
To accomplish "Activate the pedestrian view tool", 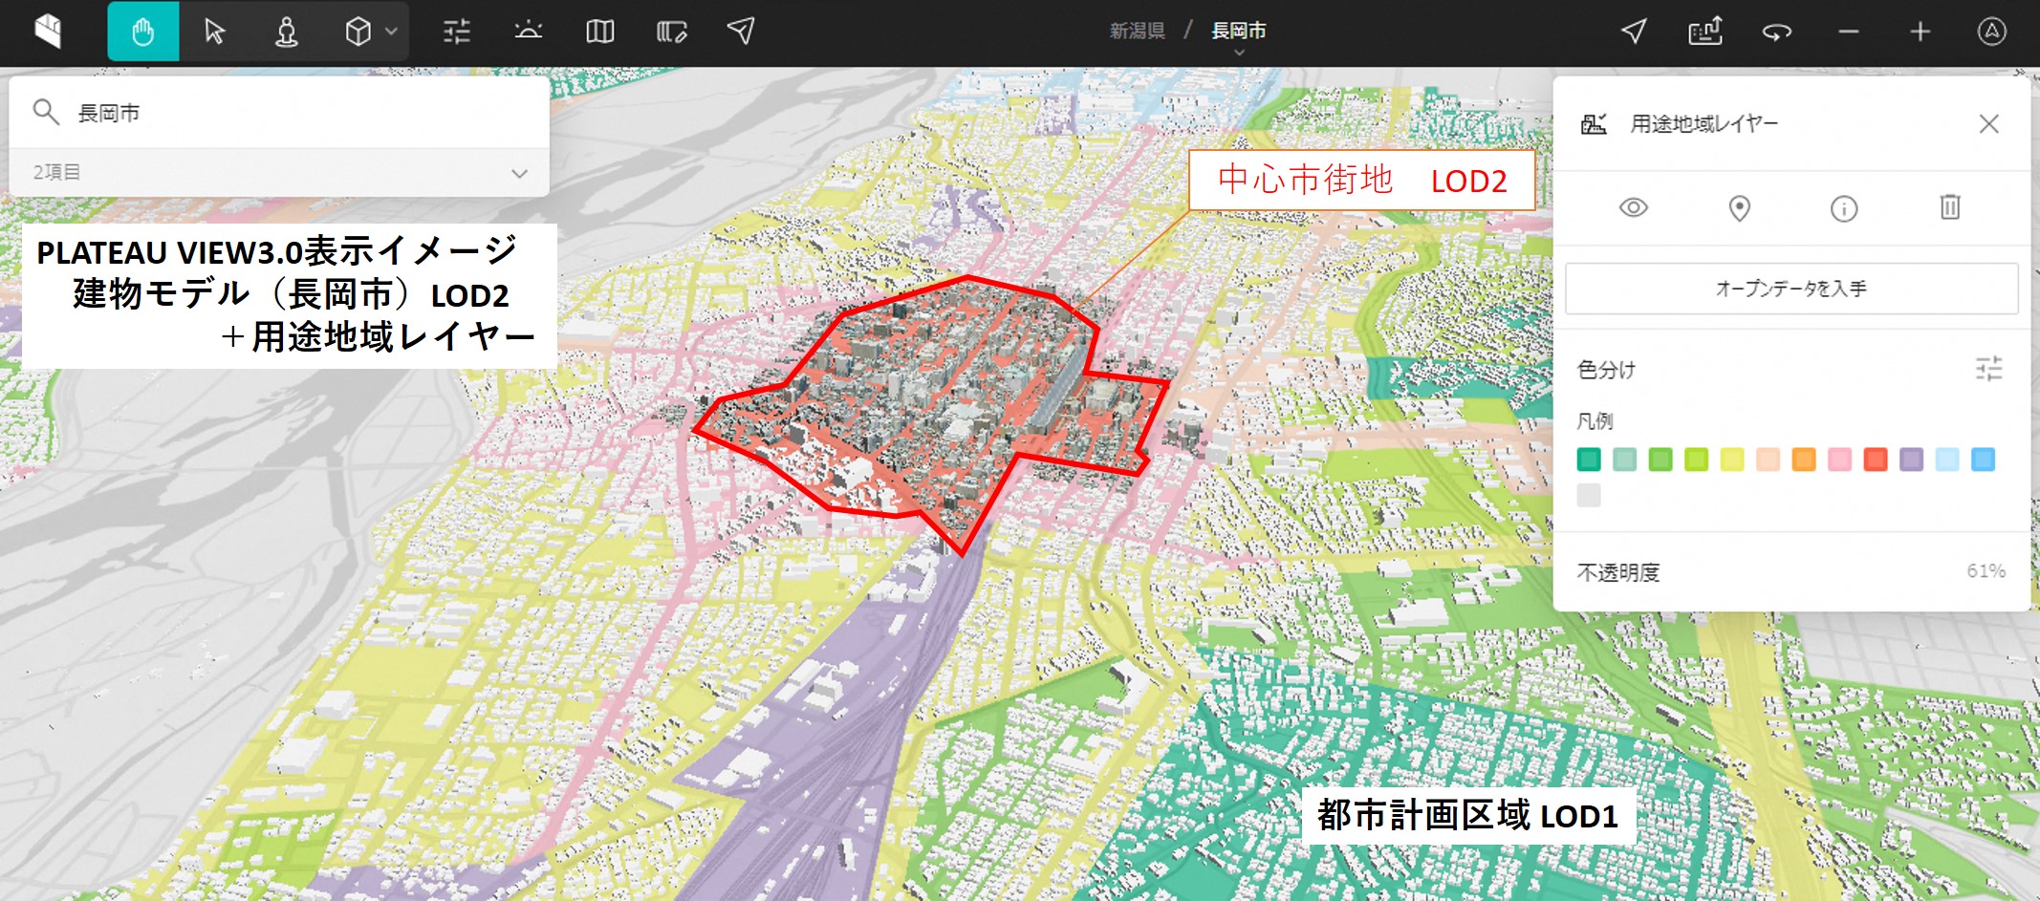I will click(286, 32).
